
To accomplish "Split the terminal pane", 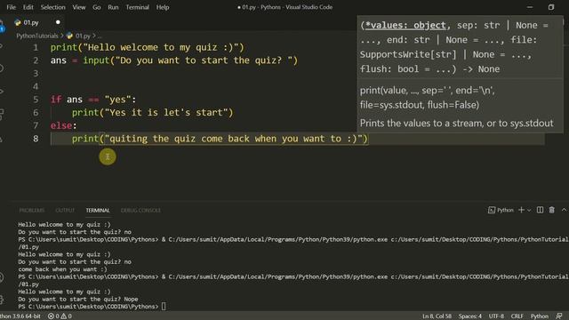I will pyautogui.click(x=540, y=210).
